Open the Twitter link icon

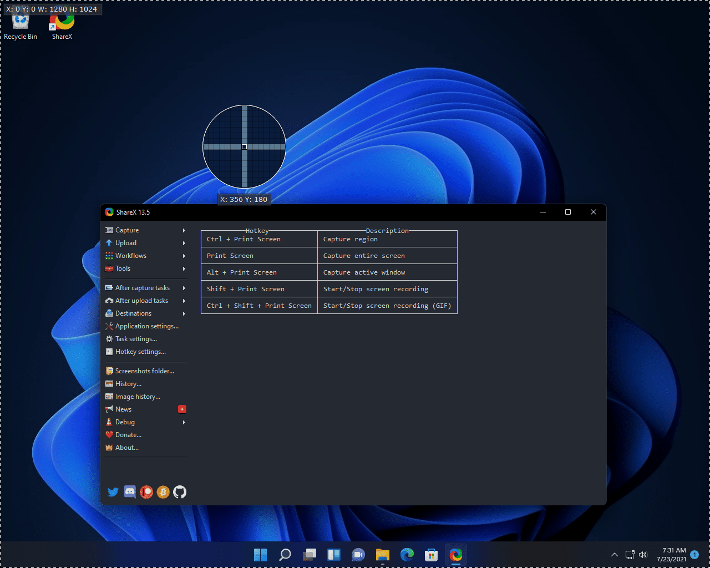point(113,492)
